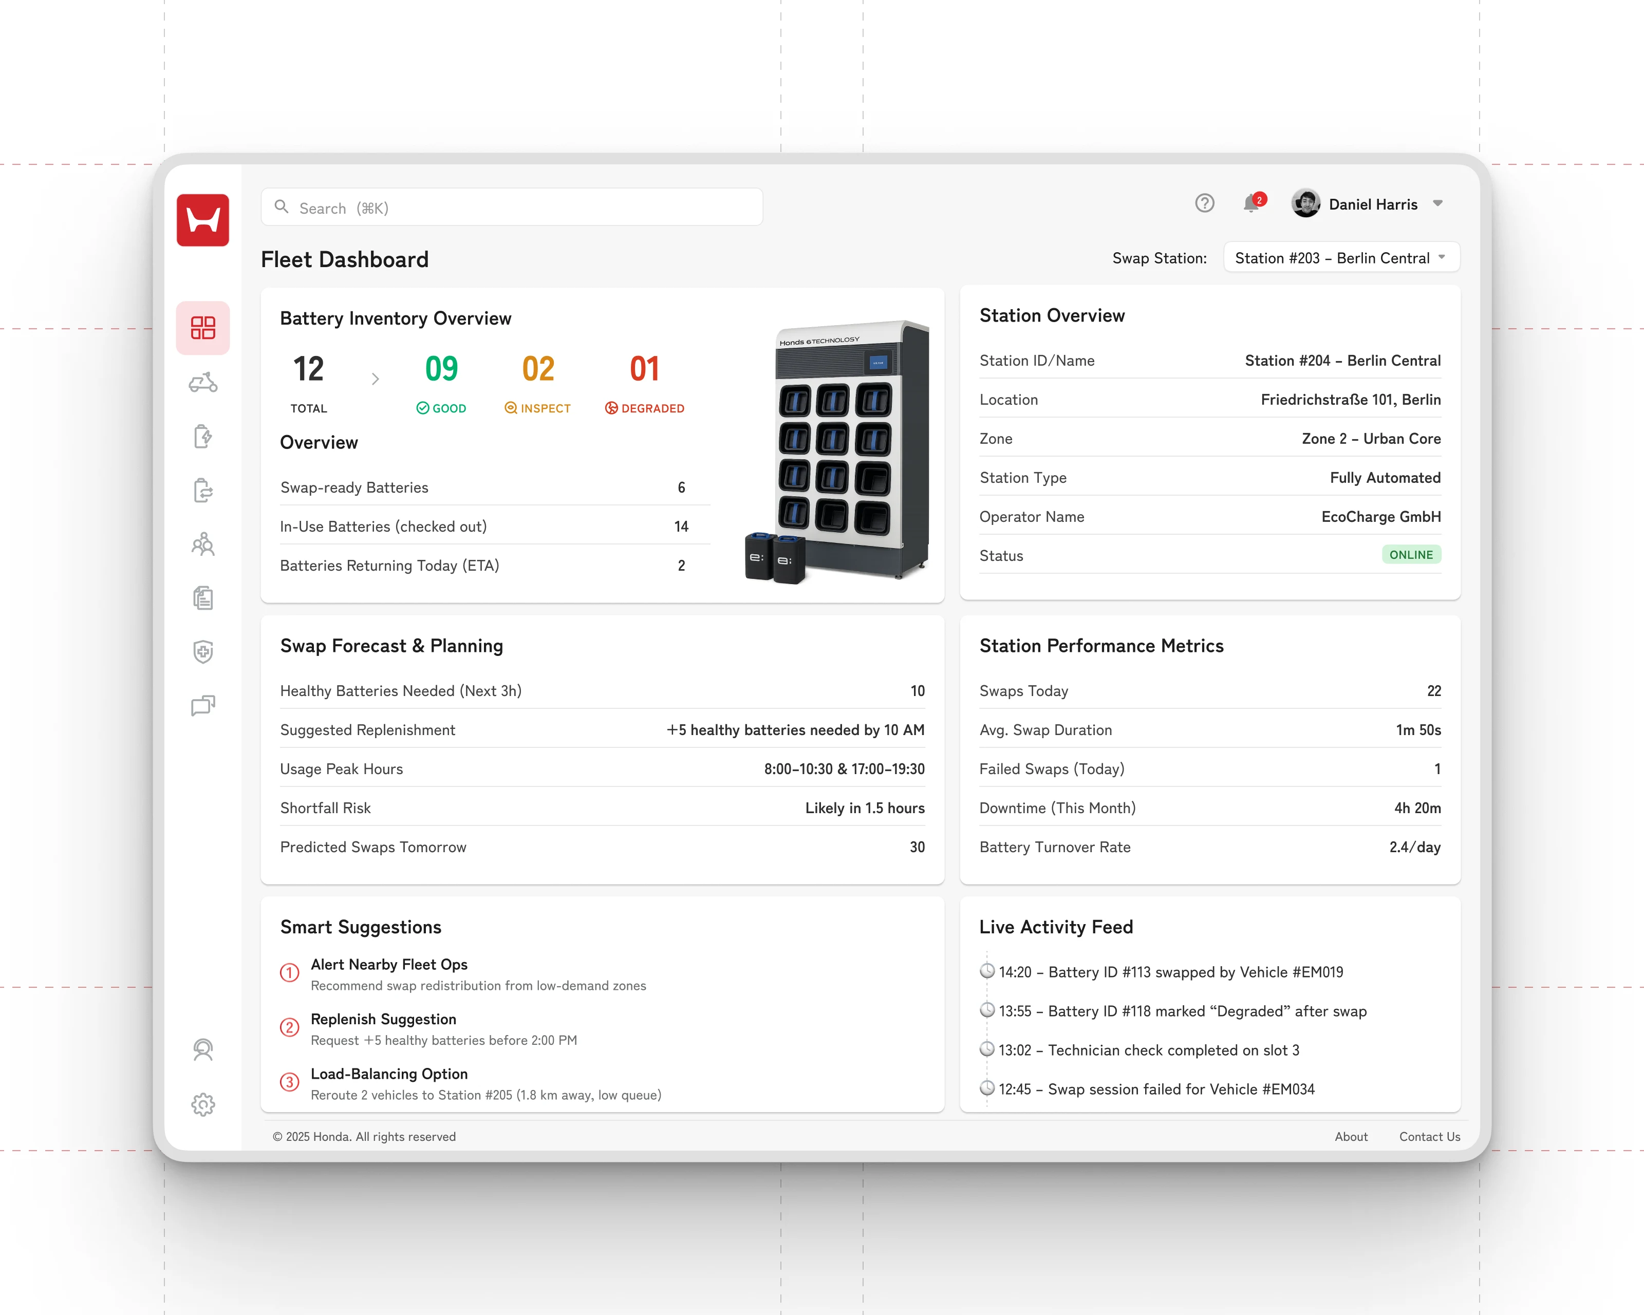This screenshot has width=1644, height=1315.
Task: Open the support agent sidebar icon
Action: [x=203, y=1050]
